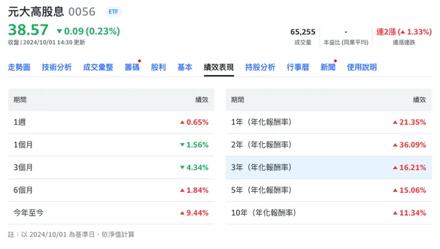Screen dimensions: 440x249
Task: Click the 1個月 row label
Action: [23, 145]
